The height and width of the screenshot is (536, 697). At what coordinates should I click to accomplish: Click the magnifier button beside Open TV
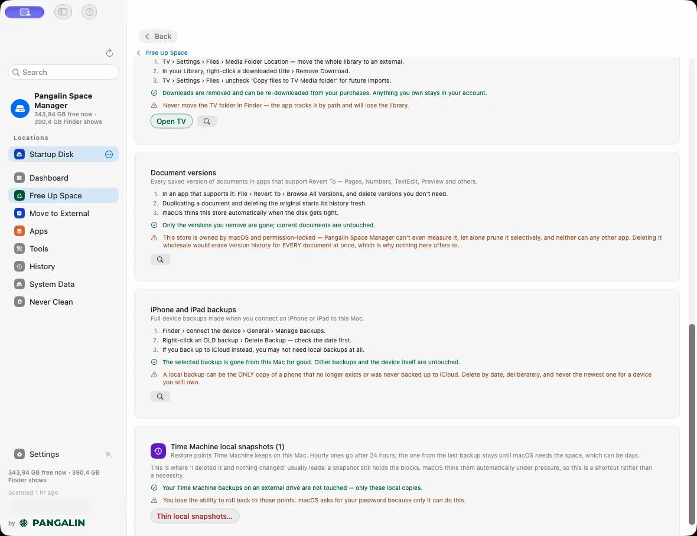coord(207,121)
